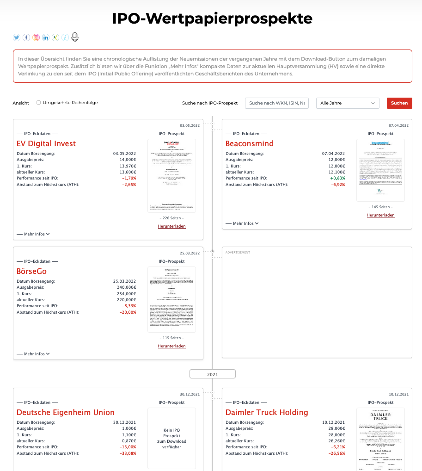
Task: Select Beaconsmind performance +0,83%
Action: coord(338,178)
